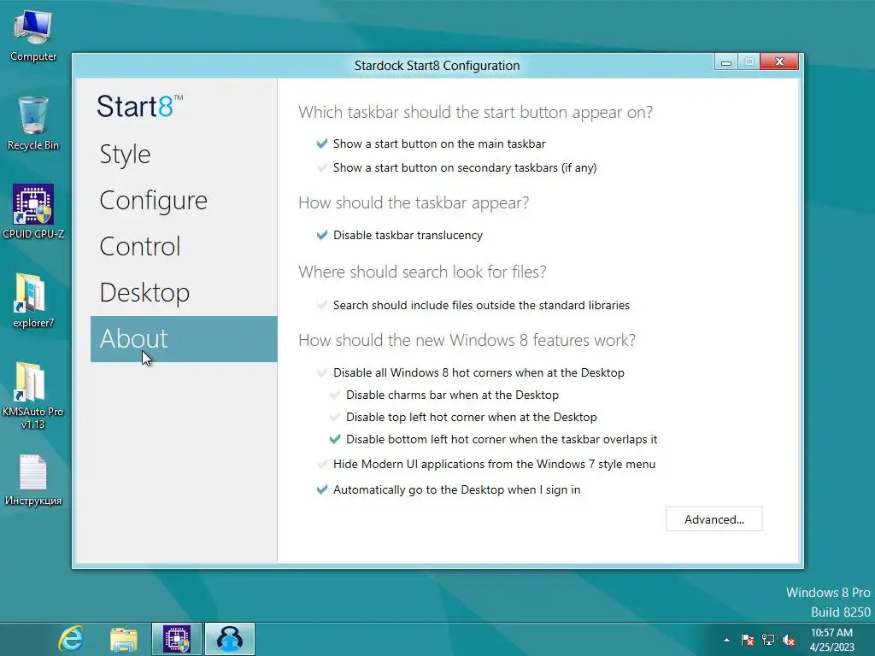The width and height of the screenshot is (875, 656).
Task: Select the explorer7 folder shortcut
Action: [33, 302]
